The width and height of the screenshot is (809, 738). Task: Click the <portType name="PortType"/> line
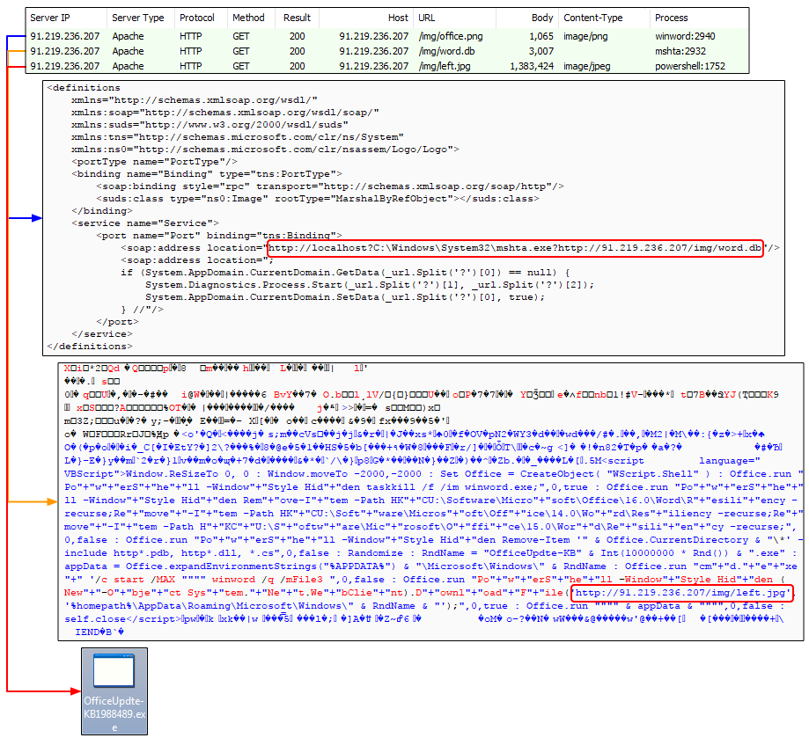[154, 162]
